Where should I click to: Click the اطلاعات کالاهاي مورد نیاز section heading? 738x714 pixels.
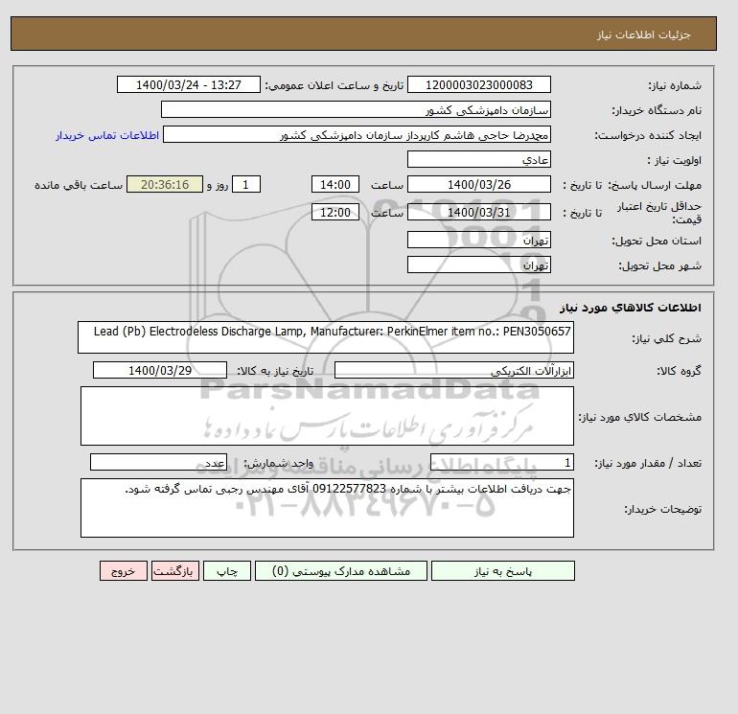[631, 308]
